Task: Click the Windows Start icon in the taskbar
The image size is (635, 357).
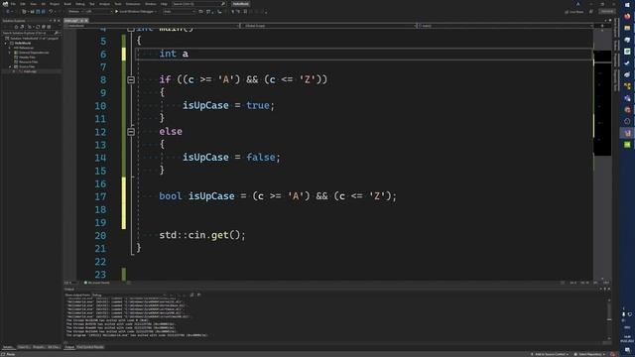Action: pos(627,4)
